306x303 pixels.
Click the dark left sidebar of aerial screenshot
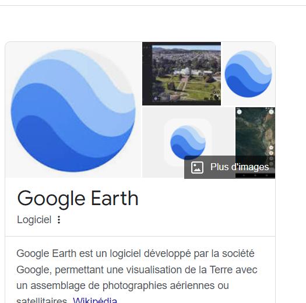click(x=147, y=73)
